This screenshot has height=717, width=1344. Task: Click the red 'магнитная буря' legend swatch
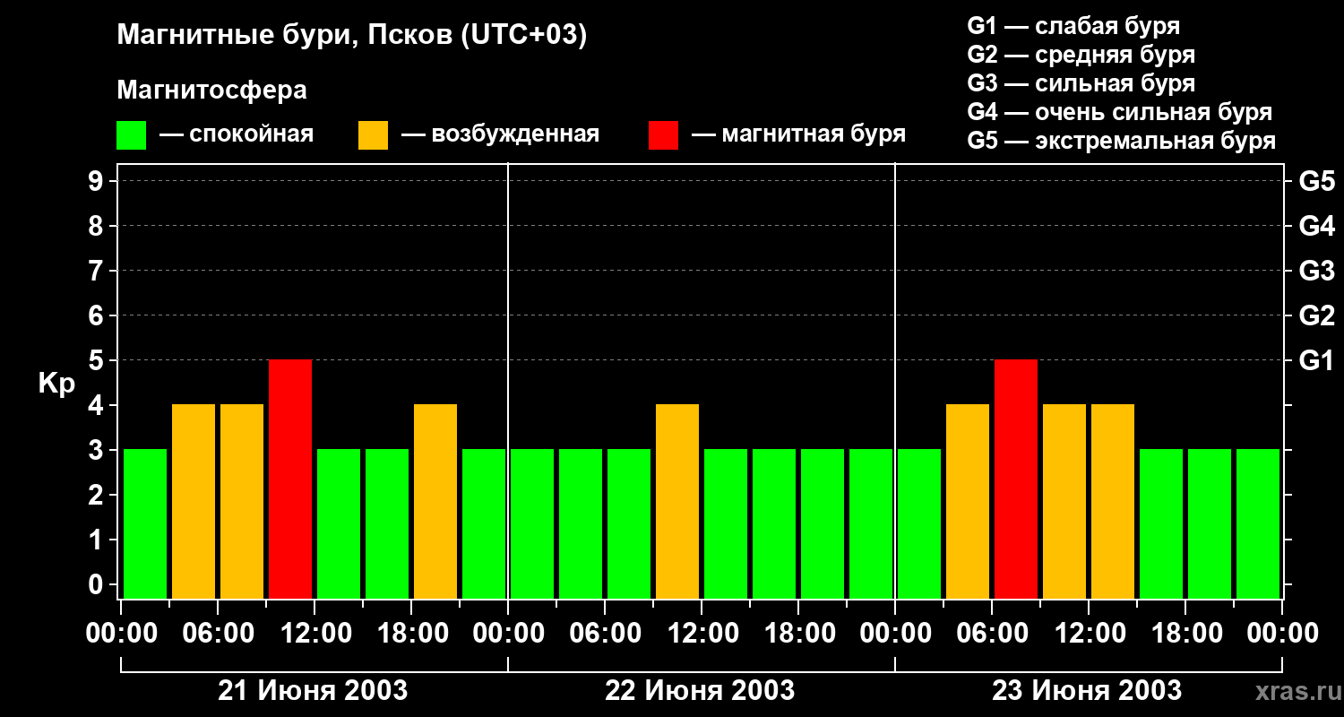point(663,135)
